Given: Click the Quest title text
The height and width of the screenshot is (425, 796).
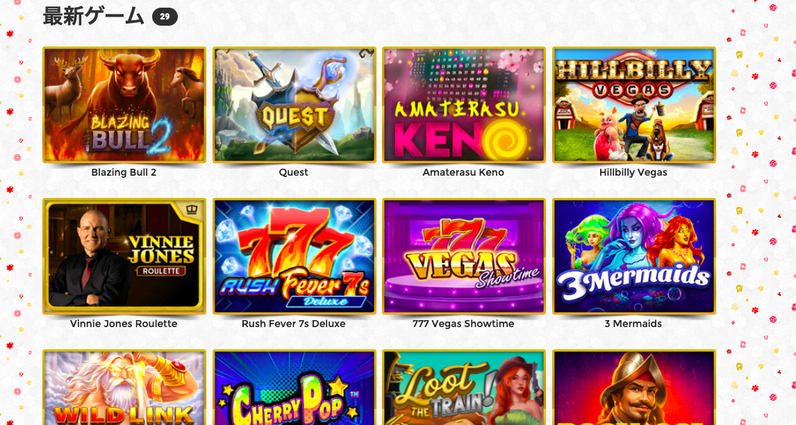Looking at the screenshot, I should (293, 172).
